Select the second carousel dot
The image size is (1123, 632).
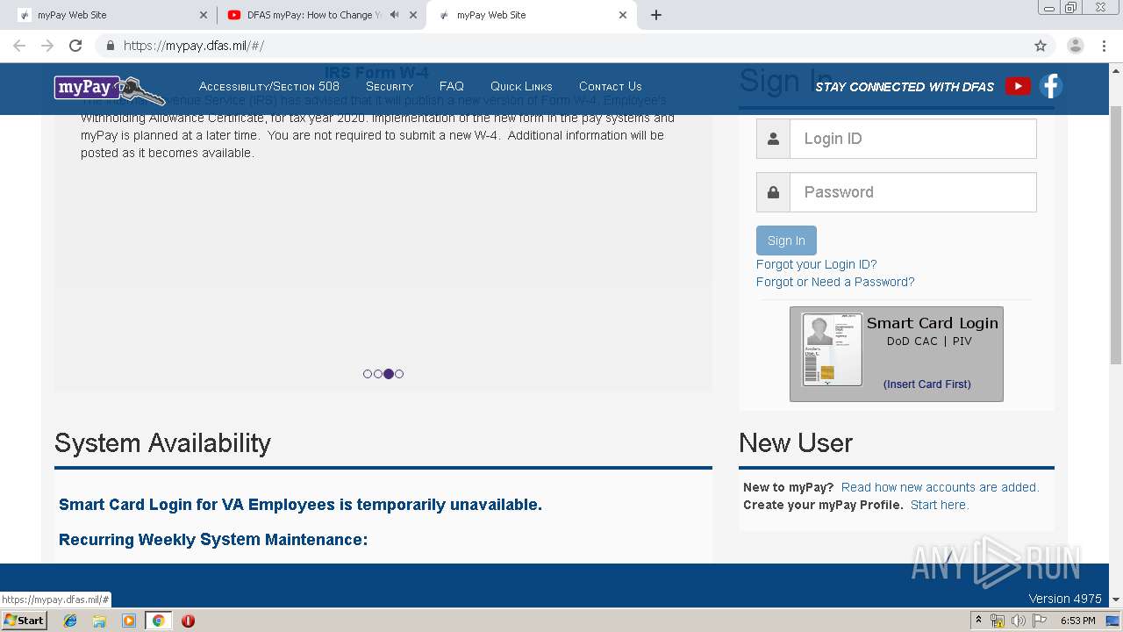pos(378,374)
